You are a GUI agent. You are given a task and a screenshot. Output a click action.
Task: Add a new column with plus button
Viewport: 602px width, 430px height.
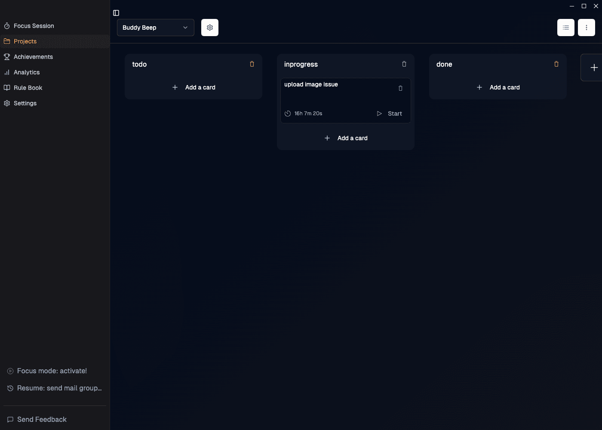point(594,68)
